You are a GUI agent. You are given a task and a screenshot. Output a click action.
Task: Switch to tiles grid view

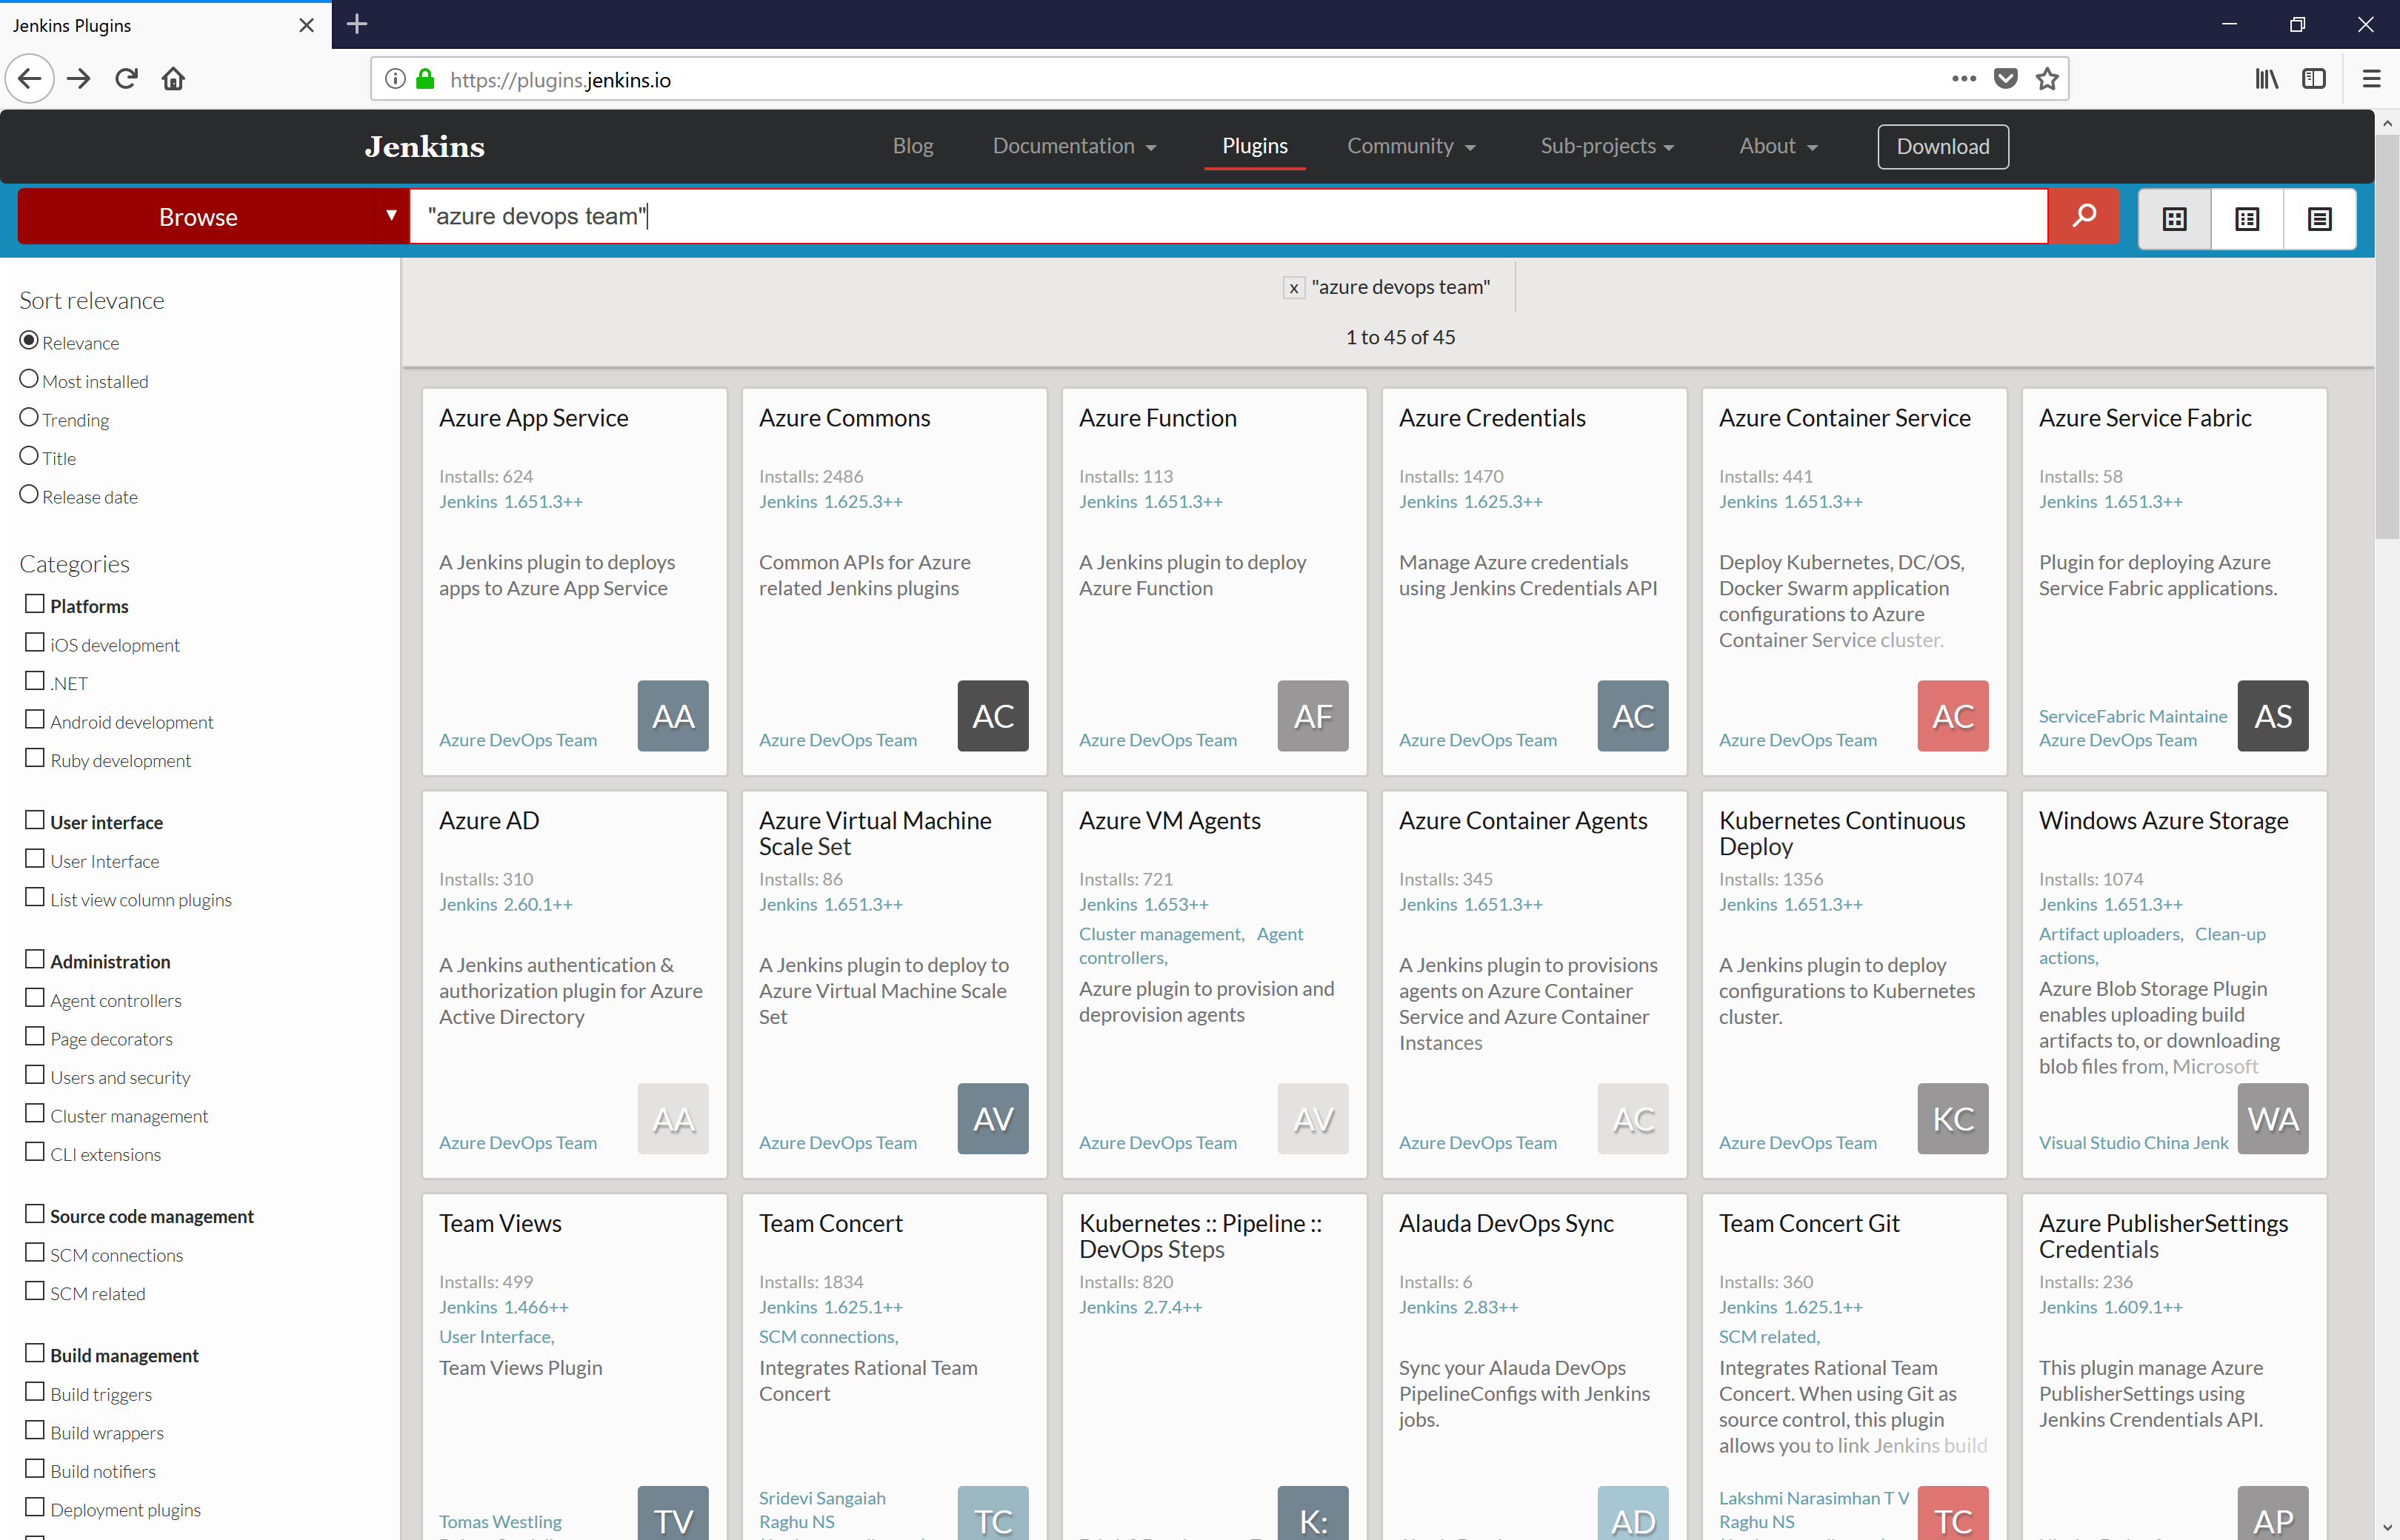tap(2175, 218)
